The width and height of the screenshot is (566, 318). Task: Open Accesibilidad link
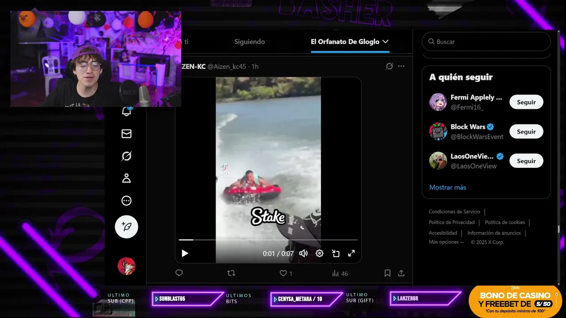[x=443, y=233]
